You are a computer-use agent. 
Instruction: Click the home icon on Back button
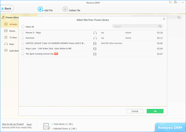2,9
